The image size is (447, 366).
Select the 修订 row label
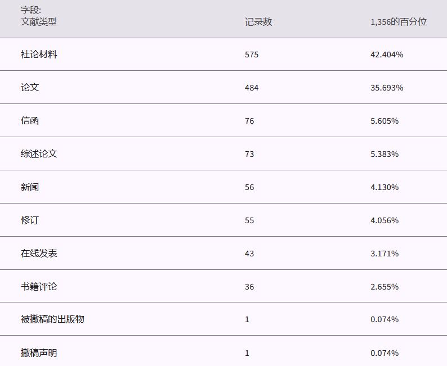click(30, 220)
